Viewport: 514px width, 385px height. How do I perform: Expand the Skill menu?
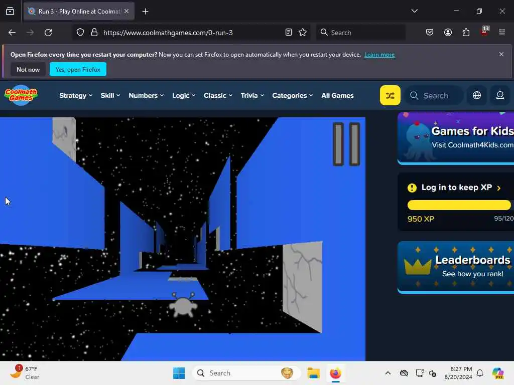[x=110, y=95]
